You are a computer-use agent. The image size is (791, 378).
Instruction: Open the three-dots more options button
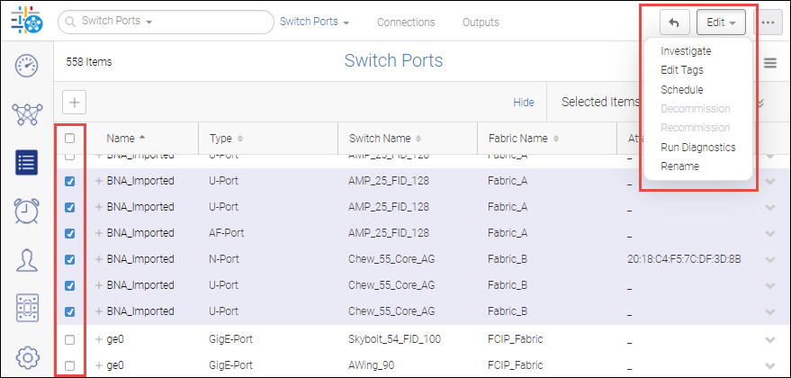767,22
